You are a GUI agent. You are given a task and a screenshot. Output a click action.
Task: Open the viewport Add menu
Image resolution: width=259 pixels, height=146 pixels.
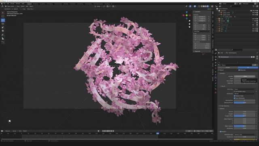coord(27,6)
